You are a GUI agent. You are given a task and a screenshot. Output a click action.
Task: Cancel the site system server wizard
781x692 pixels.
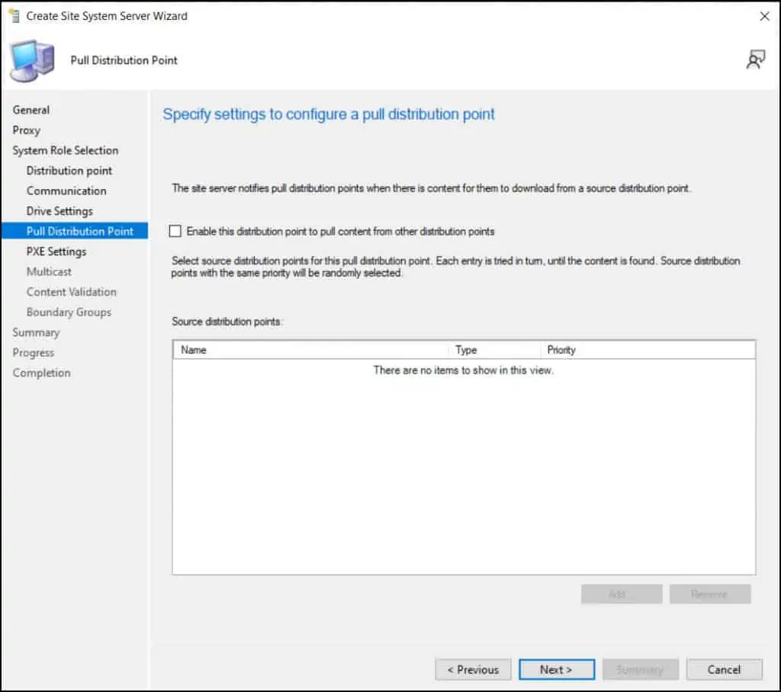(x=724, y=670)
